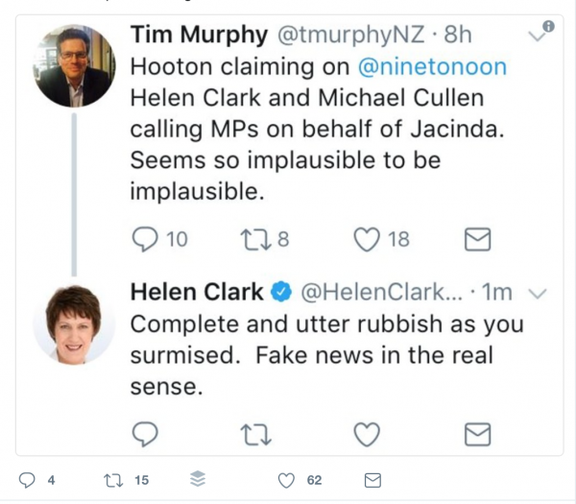Viewport: 576px width, 504px height.
Task: Reply to Helen Clark's tweet
Action: point(144,435)
